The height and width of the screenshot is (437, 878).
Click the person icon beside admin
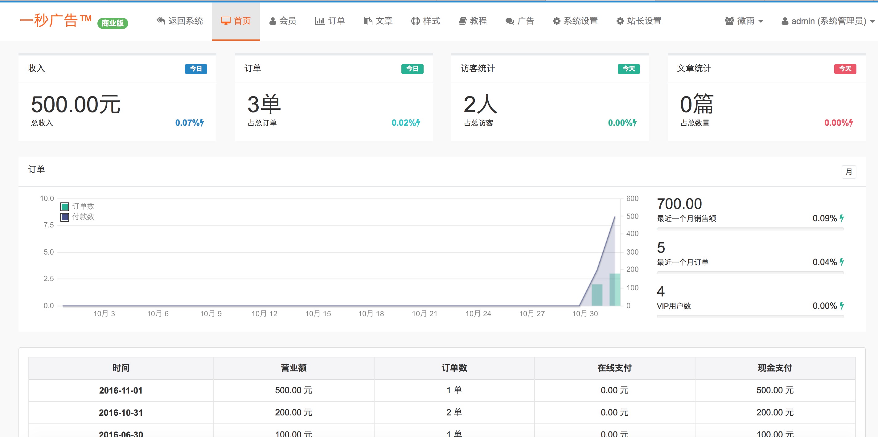(785, 21)
